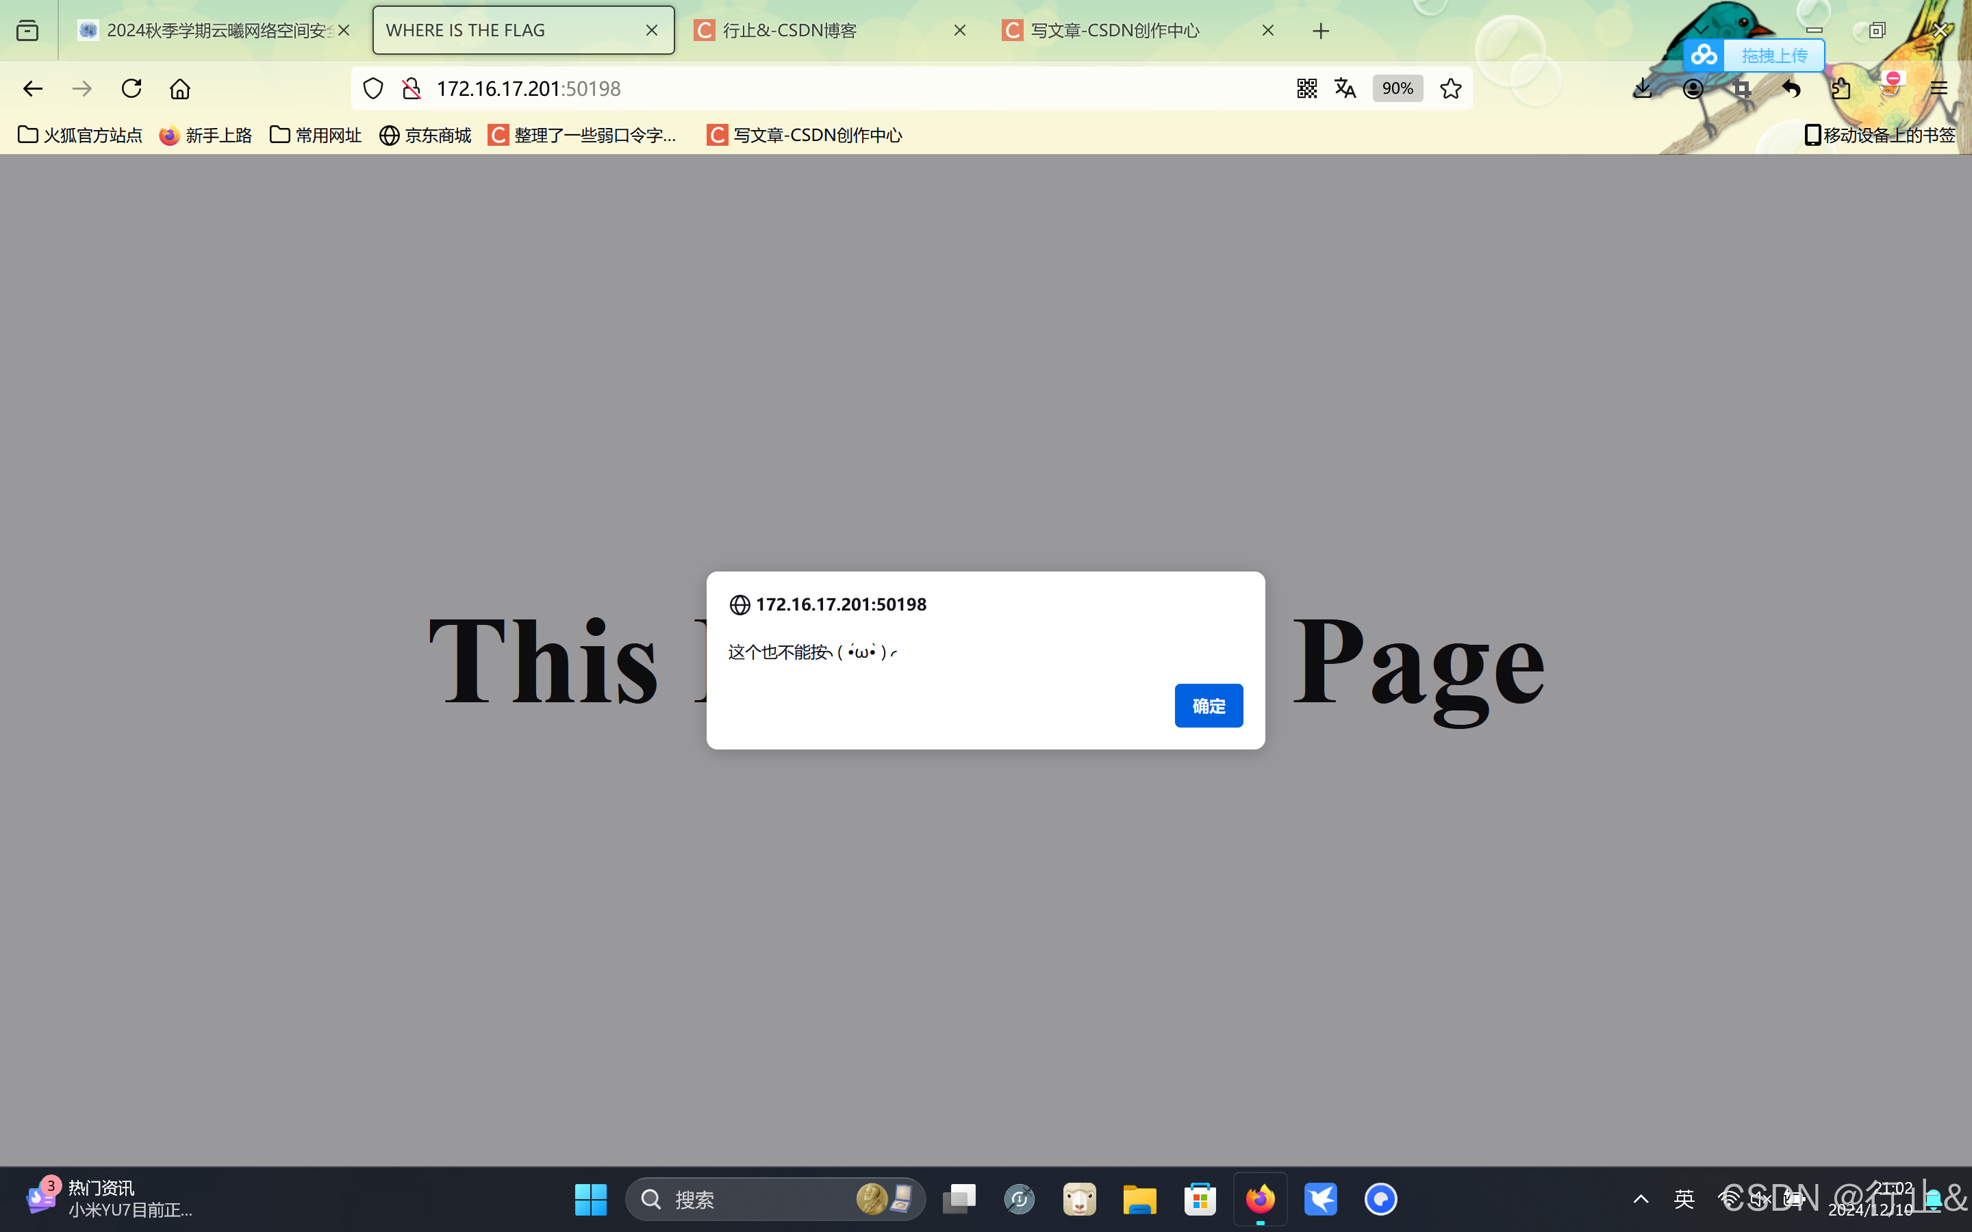This screenshot has height=1232, width=1972.
Task: Click the translate page icon
Action: (x=1345, y=88)
